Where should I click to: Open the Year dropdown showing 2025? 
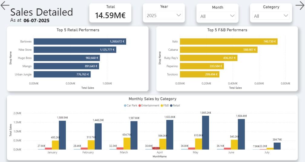click(x=164, y=15)
